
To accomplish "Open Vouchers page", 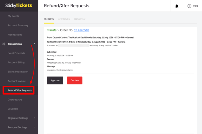I will (x=13, y=109).
